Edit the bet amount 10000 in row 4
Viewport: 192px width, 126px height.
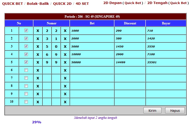[x=92, y=54]
